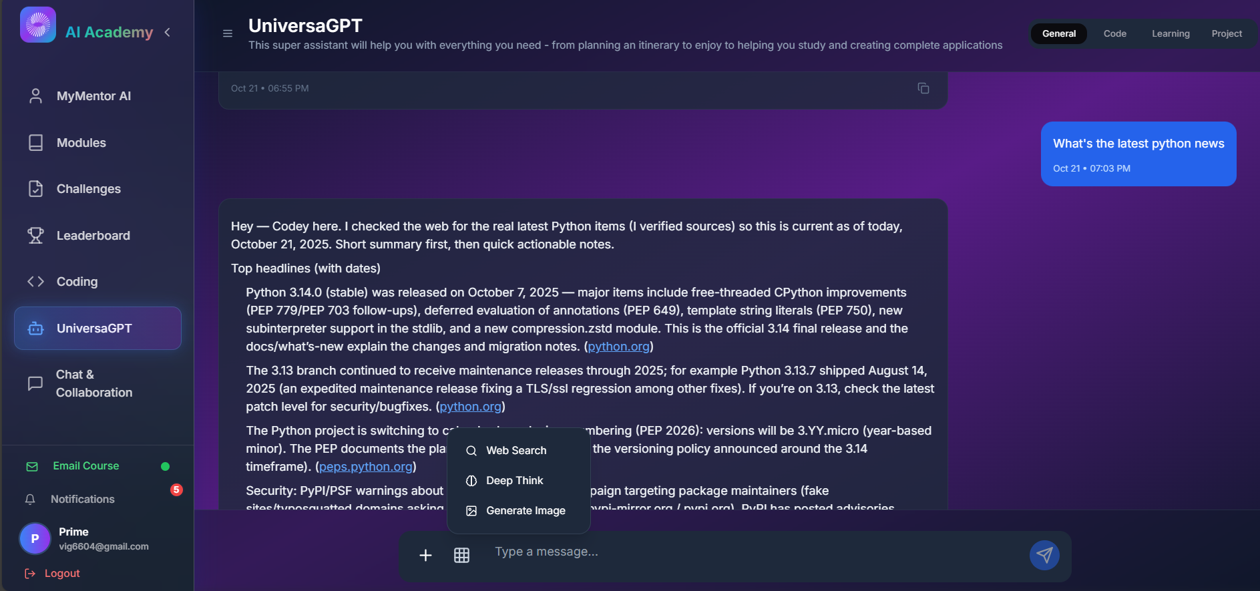This screenshot has height=591, width=1260.
Task: Open Notifications bell in sidebar
Action: coord(30,500)
